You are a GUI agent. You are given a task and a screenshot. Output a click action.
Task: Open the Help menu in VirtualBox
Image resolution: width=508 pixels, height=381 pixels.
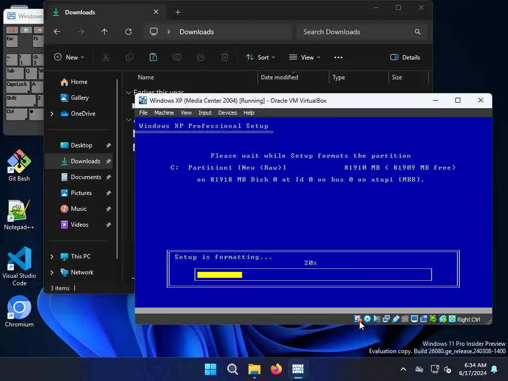pos(249,113)
